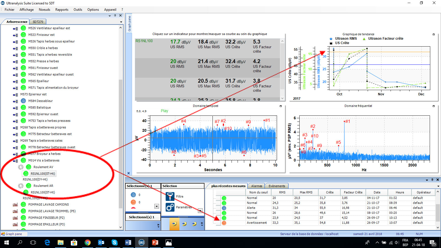Click blue Alerte status circle in measurements table
Screen dimensions: 441x248
point(224,208)
